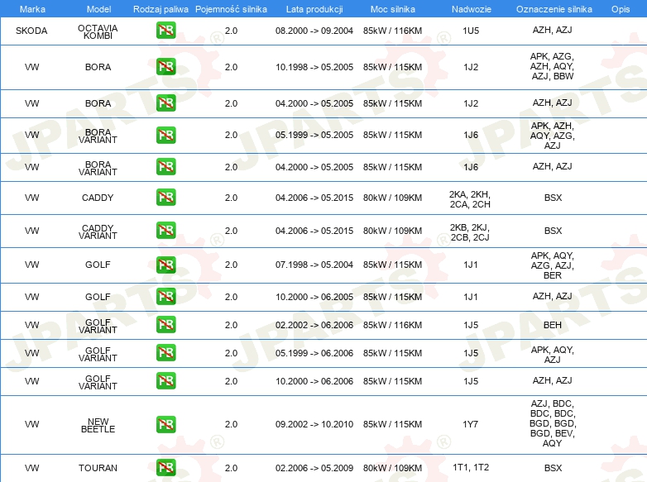Click date range 10.2000 -> 06.2006
647x482 pixels.
click(x=314, y=381)
